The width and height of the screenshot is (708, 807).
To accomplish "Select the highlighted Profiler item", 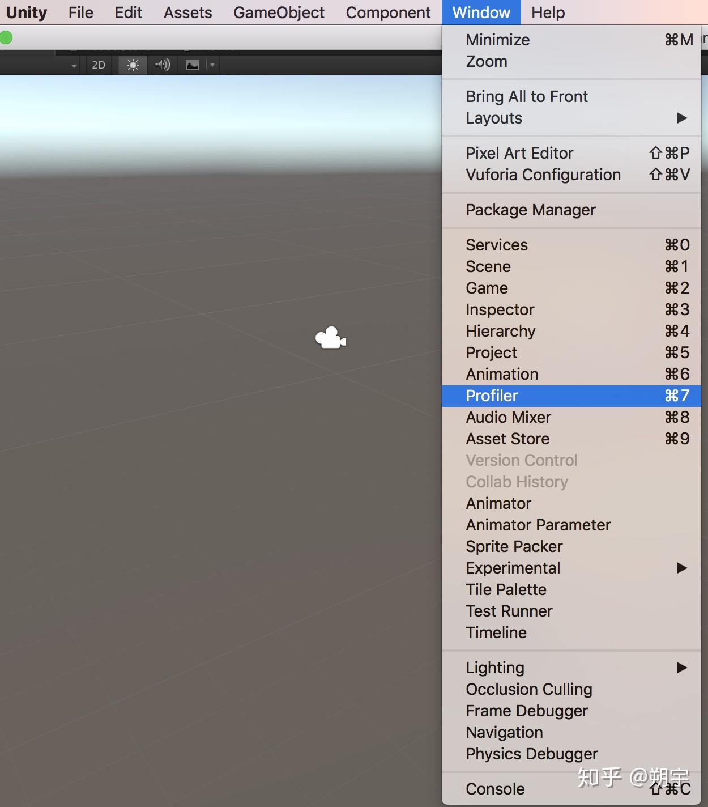I will click(571, 396).
